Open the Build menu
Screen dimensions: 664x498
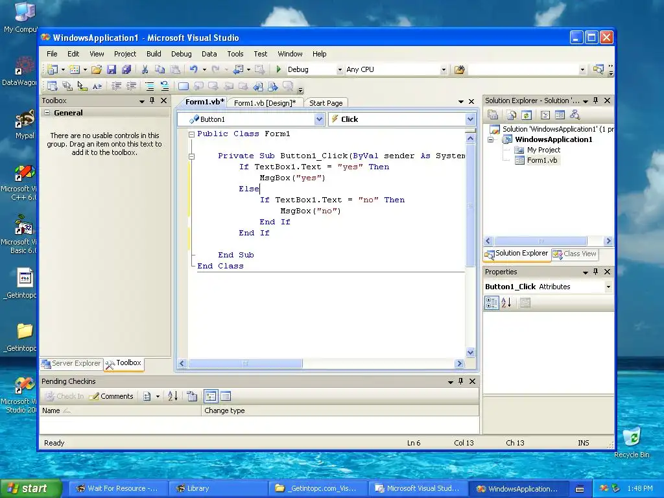pos(154,54)
